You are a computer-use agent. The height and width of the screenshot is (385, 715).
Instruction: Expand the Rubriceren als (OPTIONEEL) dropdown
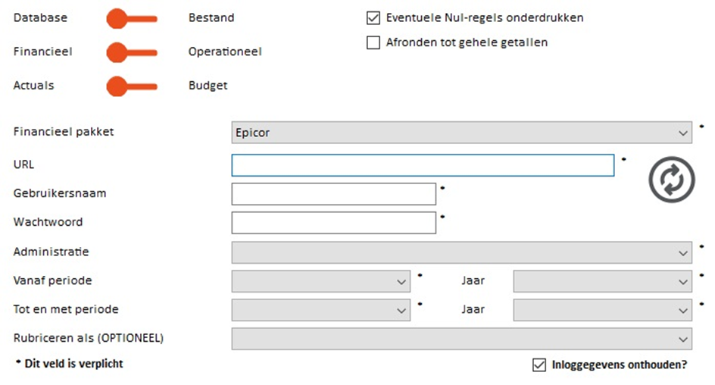pyautogui.click(x=461, y=339)
